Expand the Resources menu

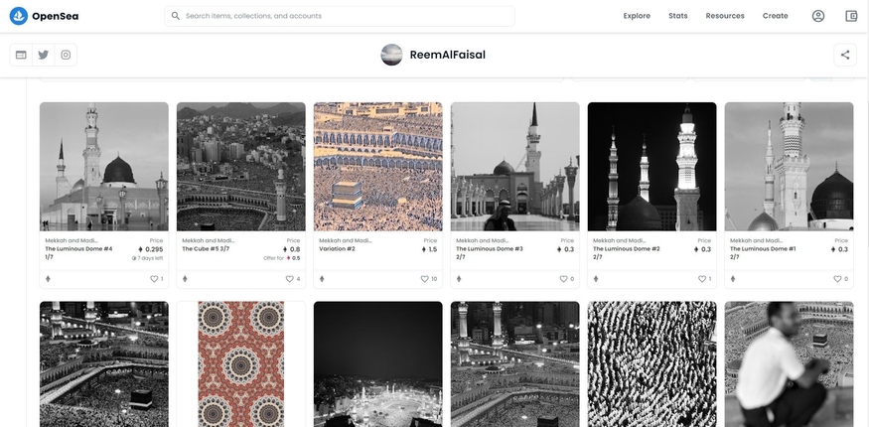click(725, 16)
